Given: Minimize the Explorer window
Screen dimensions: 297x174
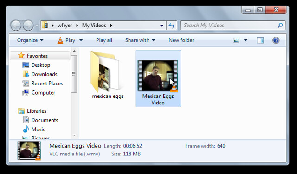Looking at the screenshot, I should coord(248,10).
